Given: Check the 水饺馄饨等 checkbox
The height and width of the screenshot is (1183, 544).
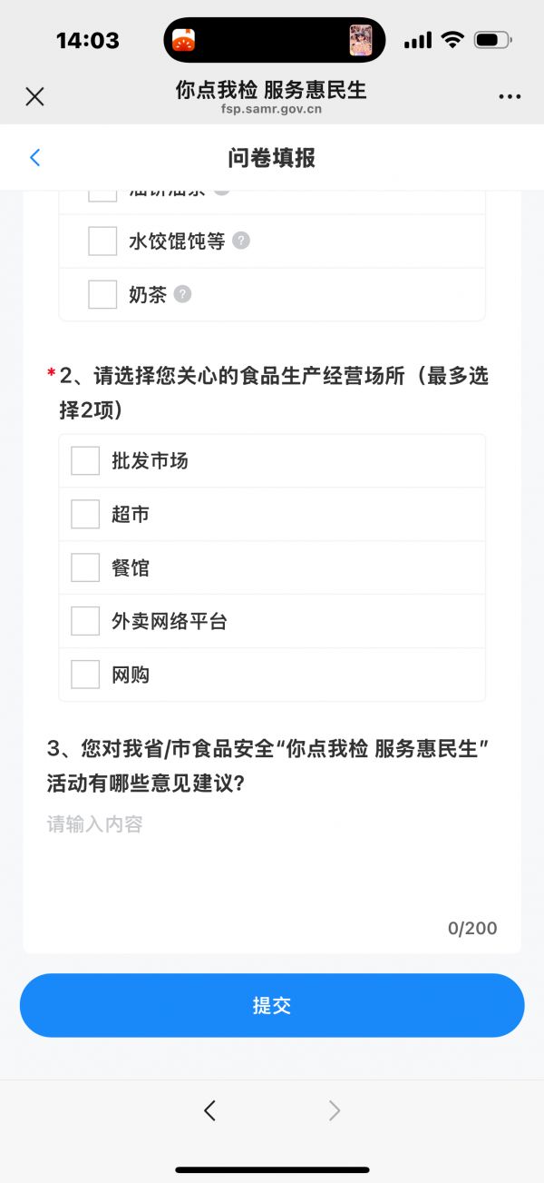Looking at the screenshot, I should click(102, 242).
